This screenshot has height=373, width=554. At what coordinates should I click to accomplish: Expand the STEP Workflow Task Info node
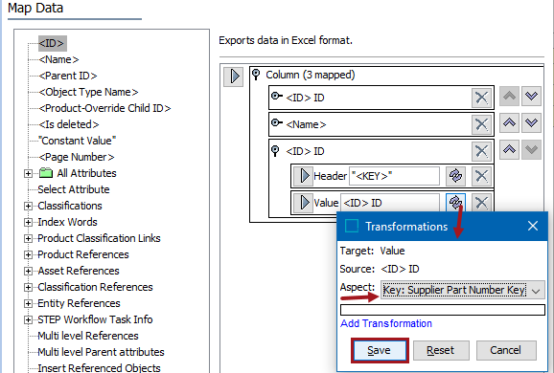coord(28,319)
